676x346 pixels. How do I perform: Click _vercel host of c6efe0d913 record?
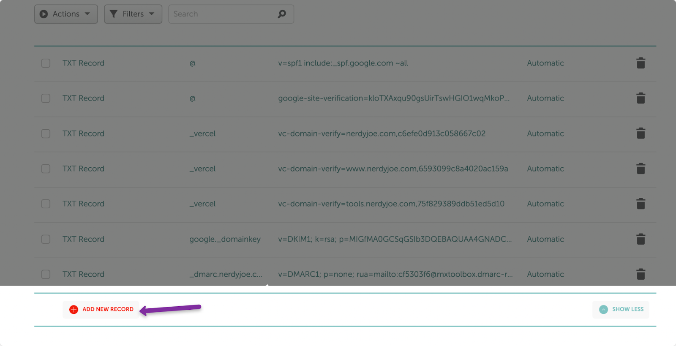(x=202, y=133)
